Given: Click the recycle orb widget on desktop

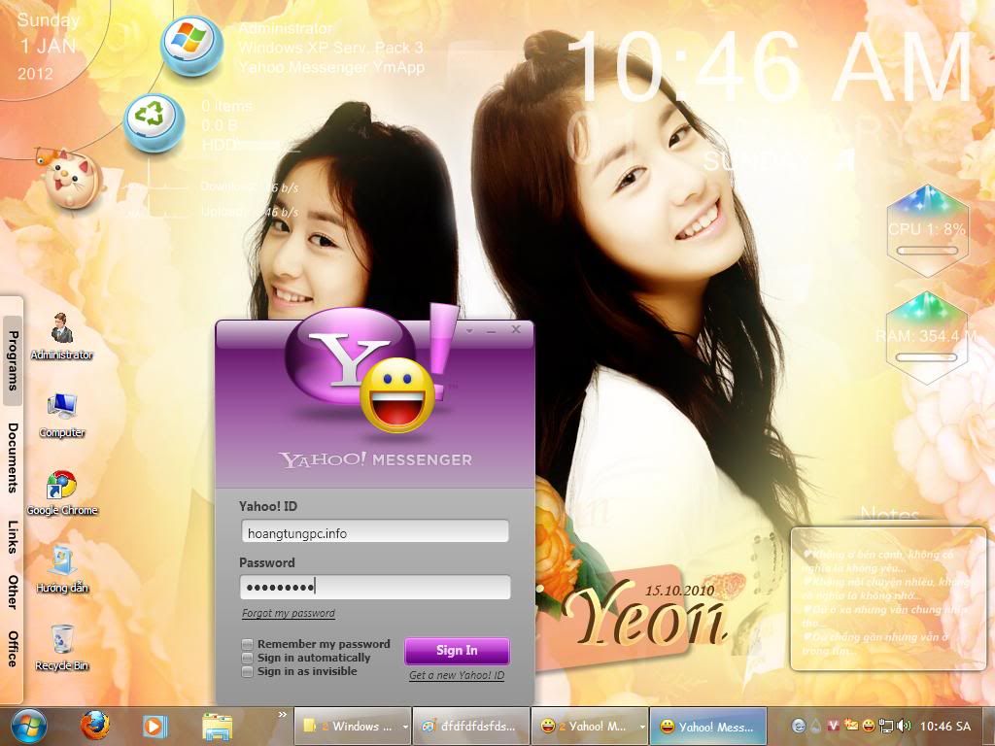Looking at the screenshot, I should pos(154,121).
